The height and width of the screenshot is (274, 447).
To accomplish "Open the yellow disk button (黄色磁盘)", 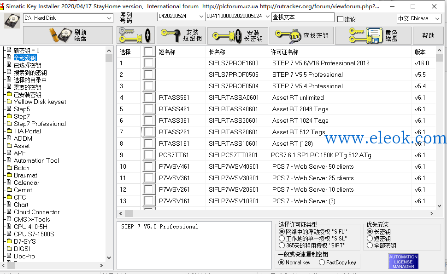I will [x=373, y=35].
